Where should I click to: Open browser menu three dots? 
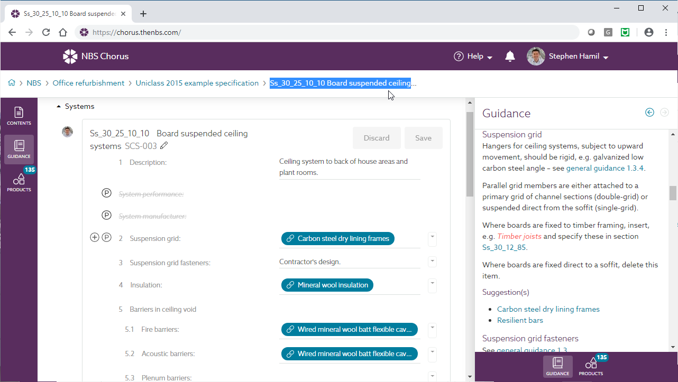pyautogui.click(x=666, y=32)
